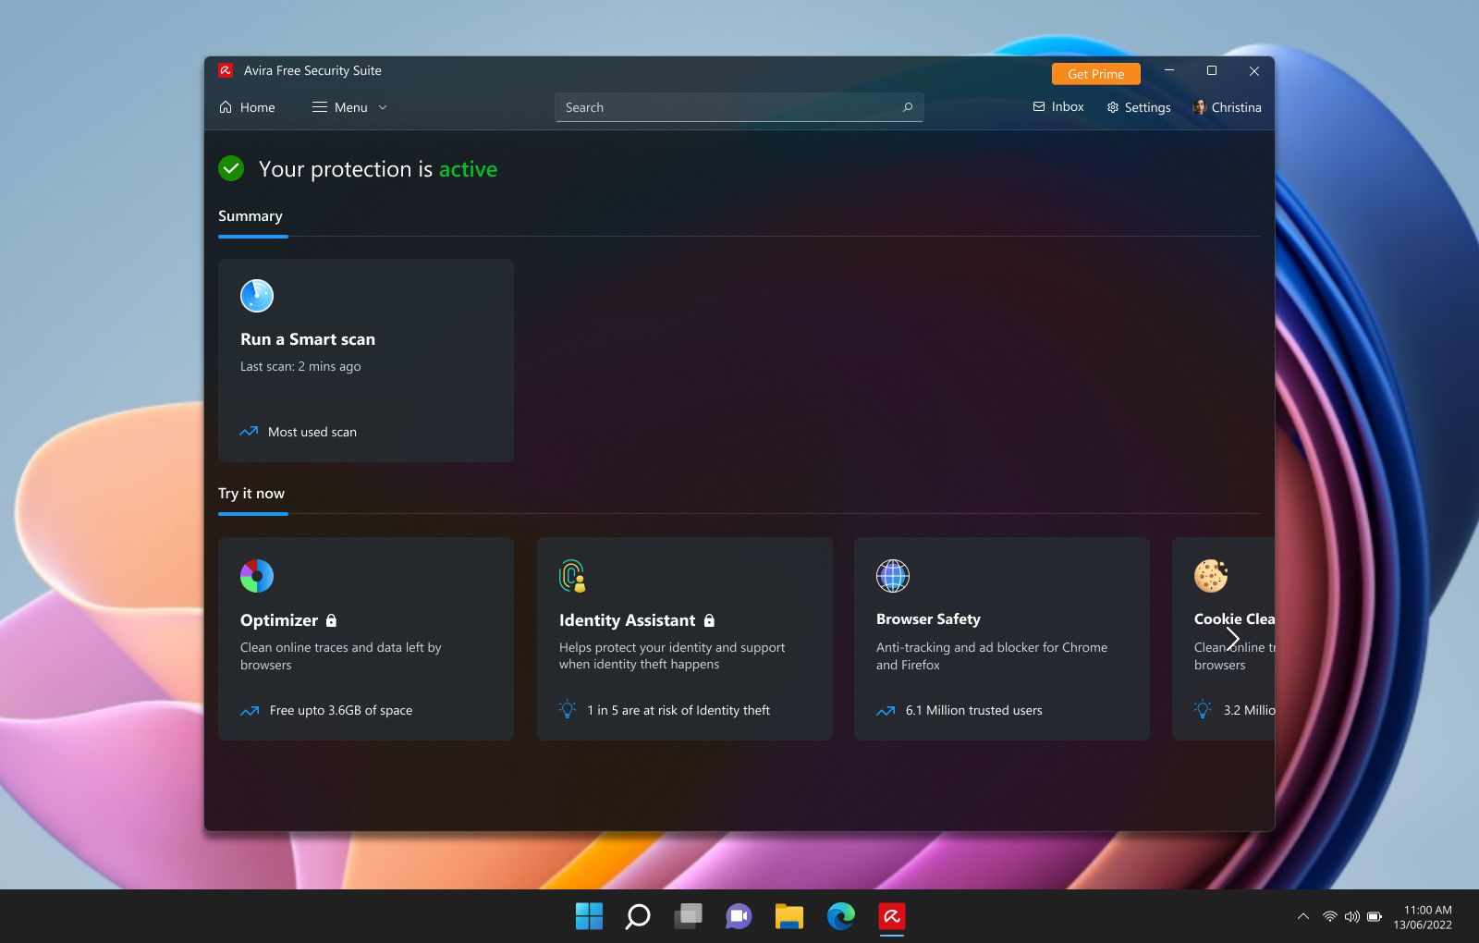
Task: Click 'Last scan: 2 mins ago' text
Action: [300, 367]
